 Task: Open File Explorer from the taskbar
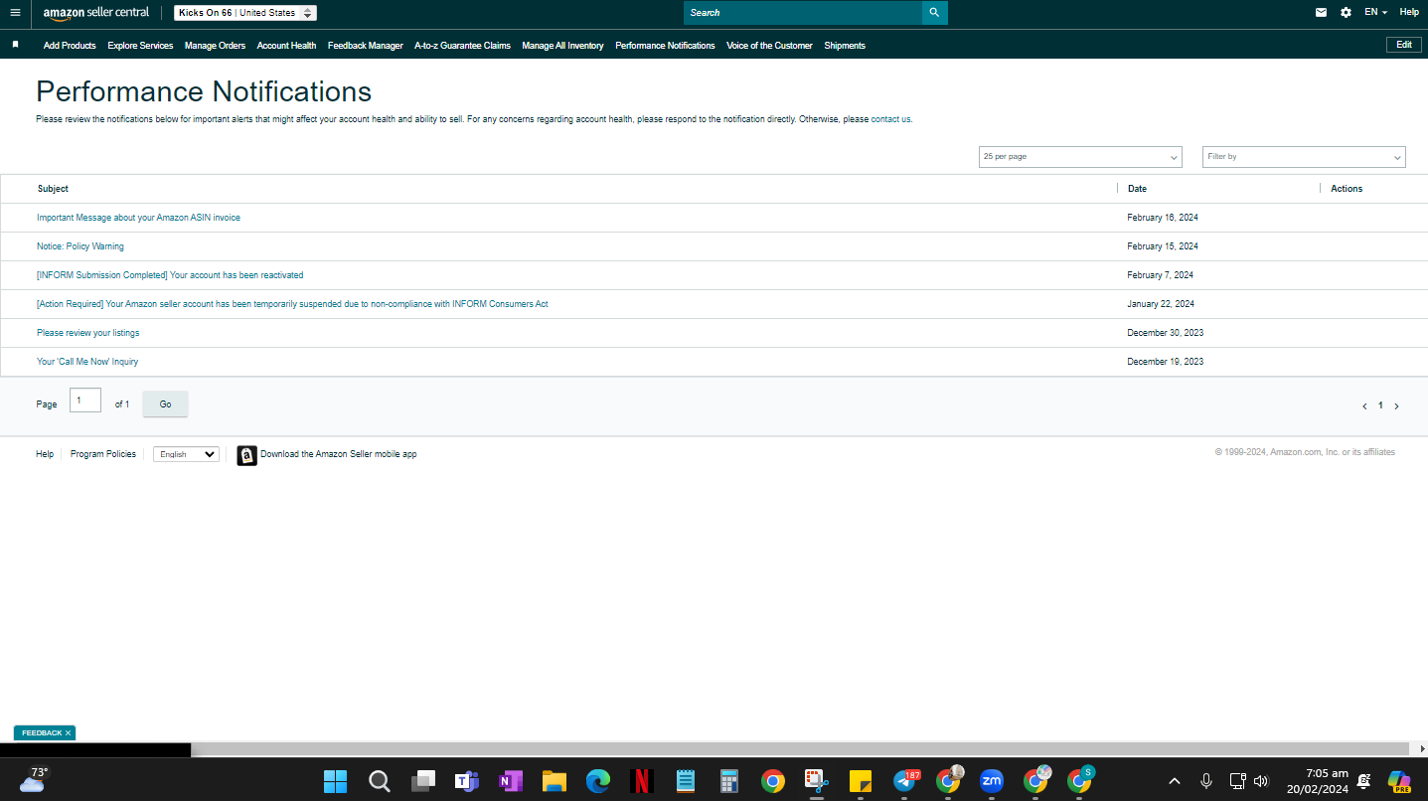click(x=555, y=781)
